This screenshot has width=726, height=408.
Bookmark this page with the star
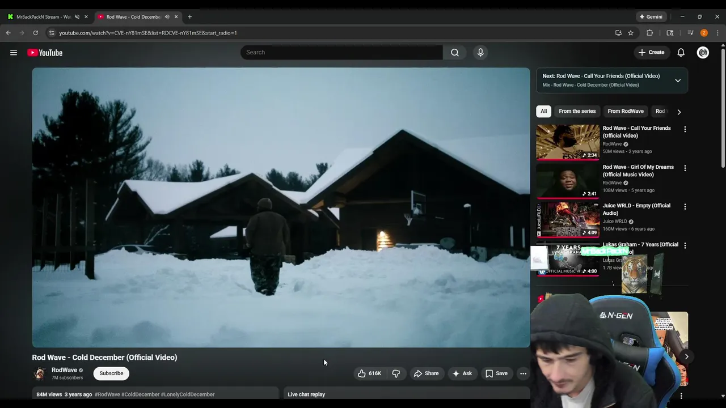[x=631, y=33]
